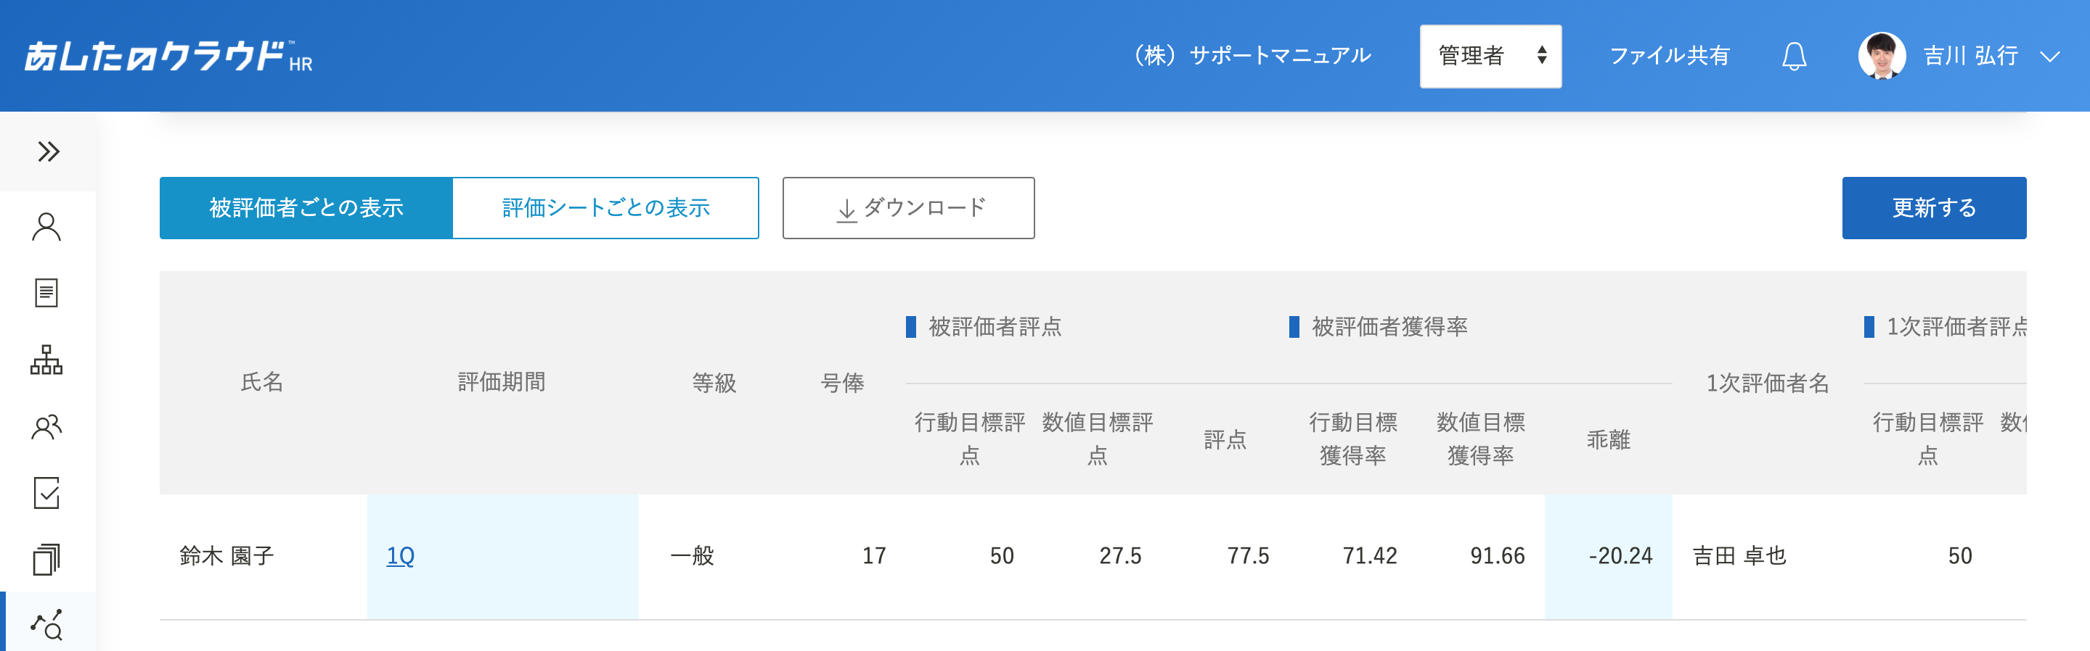Open the 1Q evaluation period link
Viewport: 2090px width, 651px height.
(400, 556)
